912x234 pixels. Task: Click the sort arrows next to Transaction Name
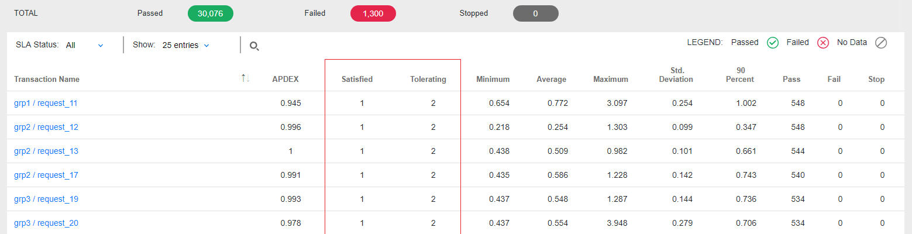246,78
